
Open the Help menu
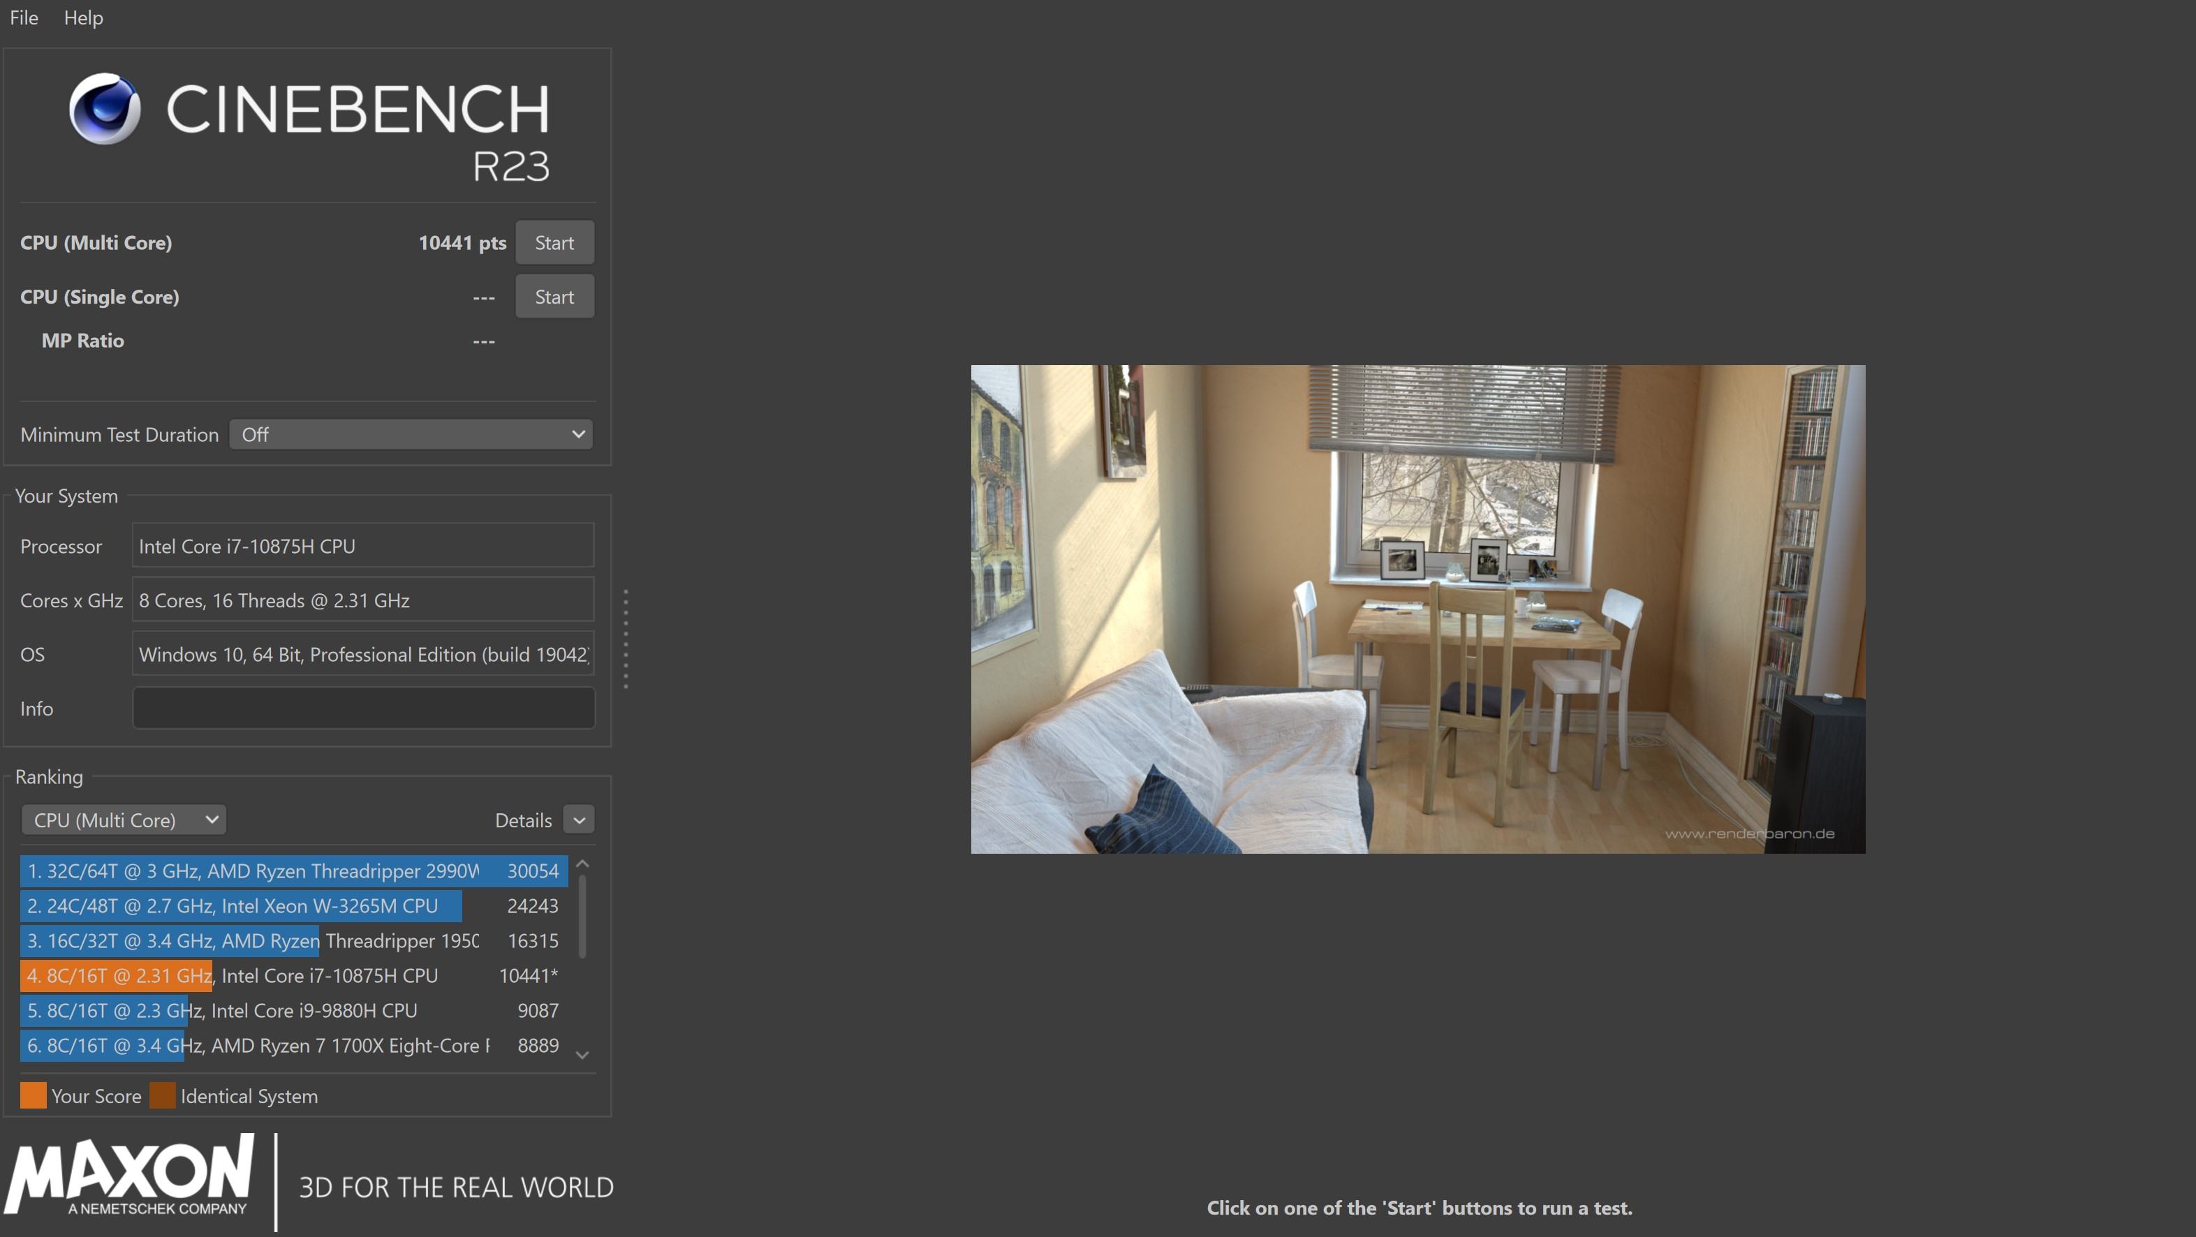84,17
